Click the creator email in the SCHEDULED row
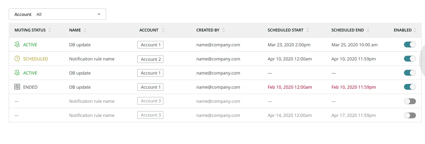The height and width of the screenshot is (144, 425). tap(218, 59)
